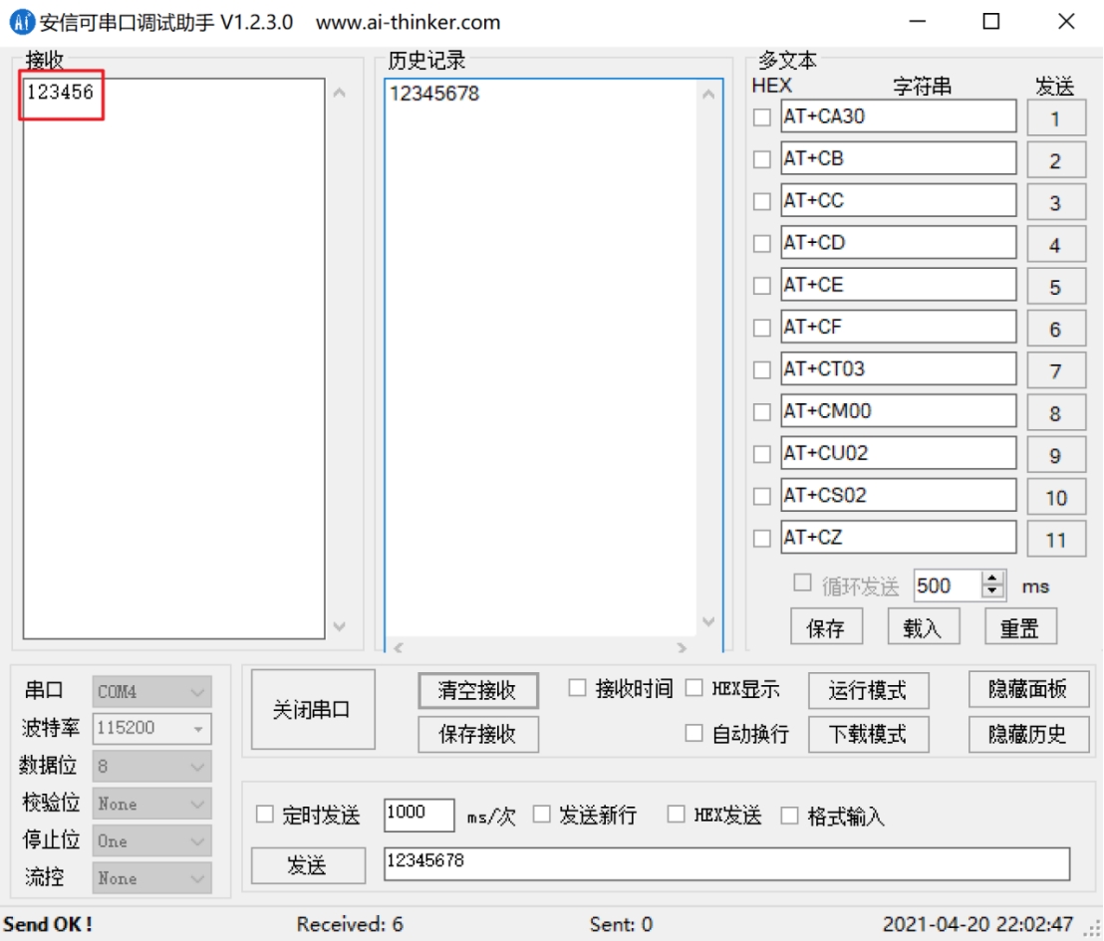Enable the HEX显示 checkbox
Viewport: 1104px width, 941px height.
[x=694, y=688]
